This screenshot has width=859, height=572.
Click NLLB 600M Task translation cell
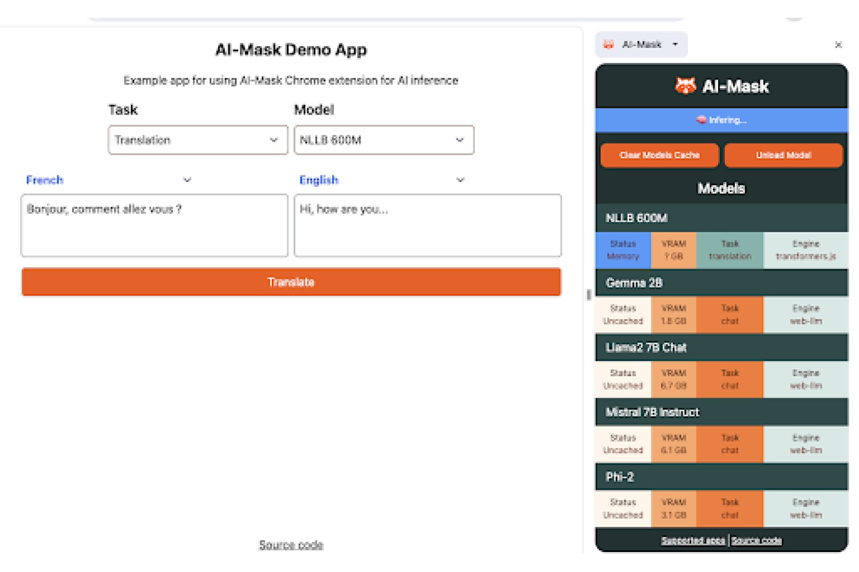pyautogui.click(x=730, y=250)
